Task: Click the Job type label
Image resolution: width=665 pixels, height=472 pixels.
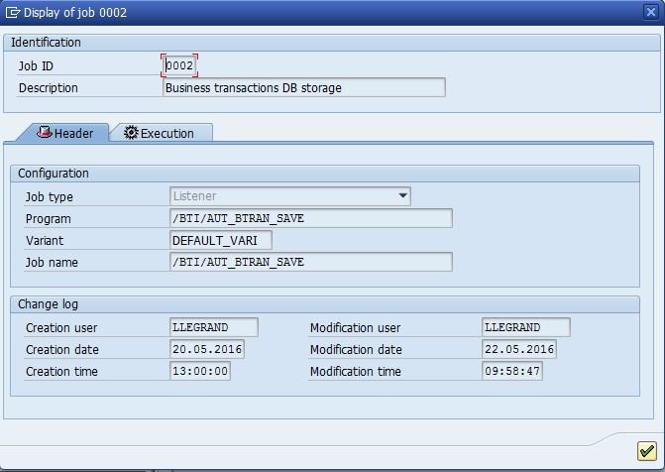Action: [50, 197]
